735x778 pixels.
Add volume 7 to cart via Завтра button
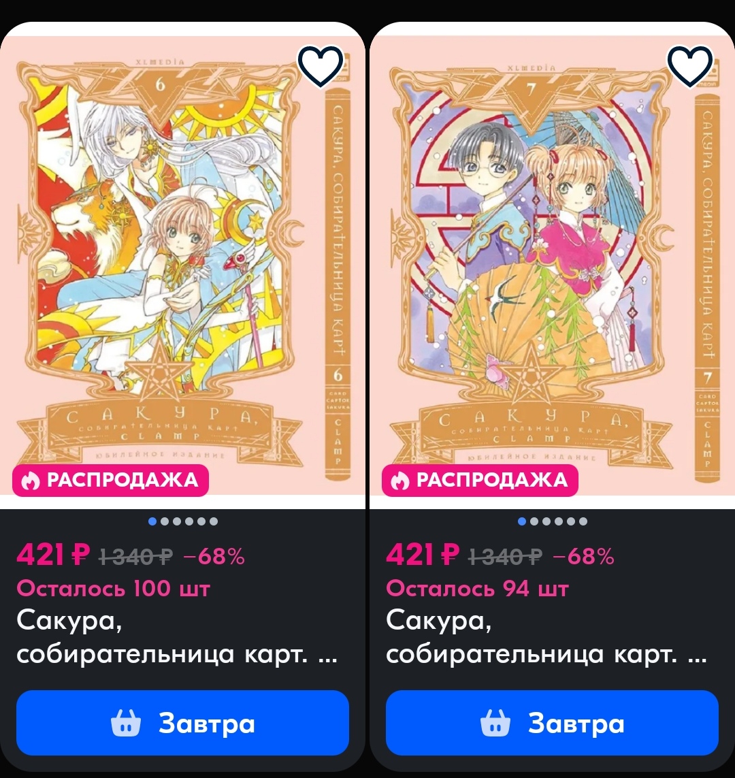click(x=552, y=722)
